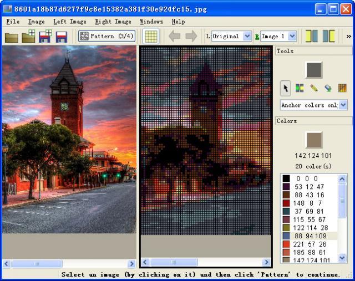The height and width of the screenshot is (281, 355).
Task: Click the blue floppy disk save icon
Action: (62, 37)
